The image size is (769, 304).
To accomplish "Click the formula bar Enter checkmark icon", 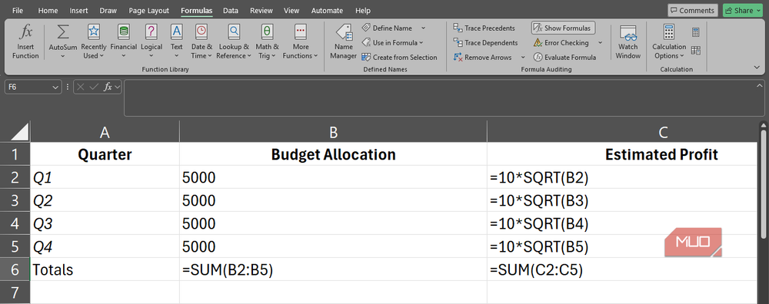I will [x=94, y=88].
